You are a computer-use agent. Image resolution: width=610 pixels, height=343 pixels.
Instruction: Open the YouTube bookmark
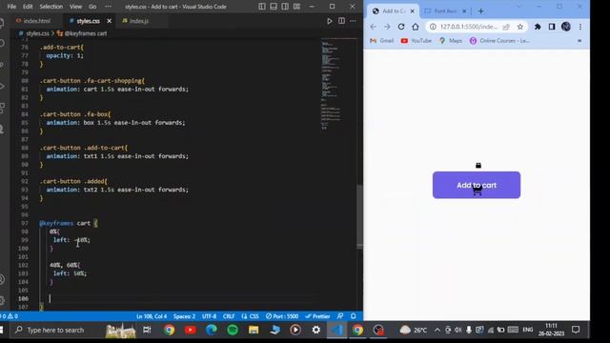click(417, 40)
